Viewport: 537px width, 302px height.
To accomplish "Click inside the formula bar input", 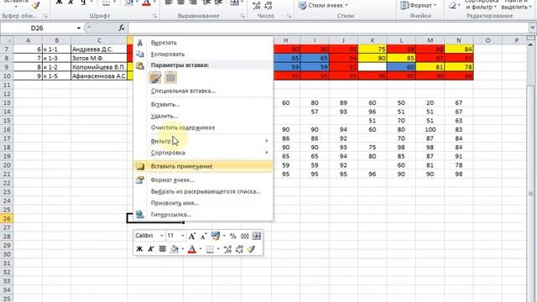I will pos(328,28).
